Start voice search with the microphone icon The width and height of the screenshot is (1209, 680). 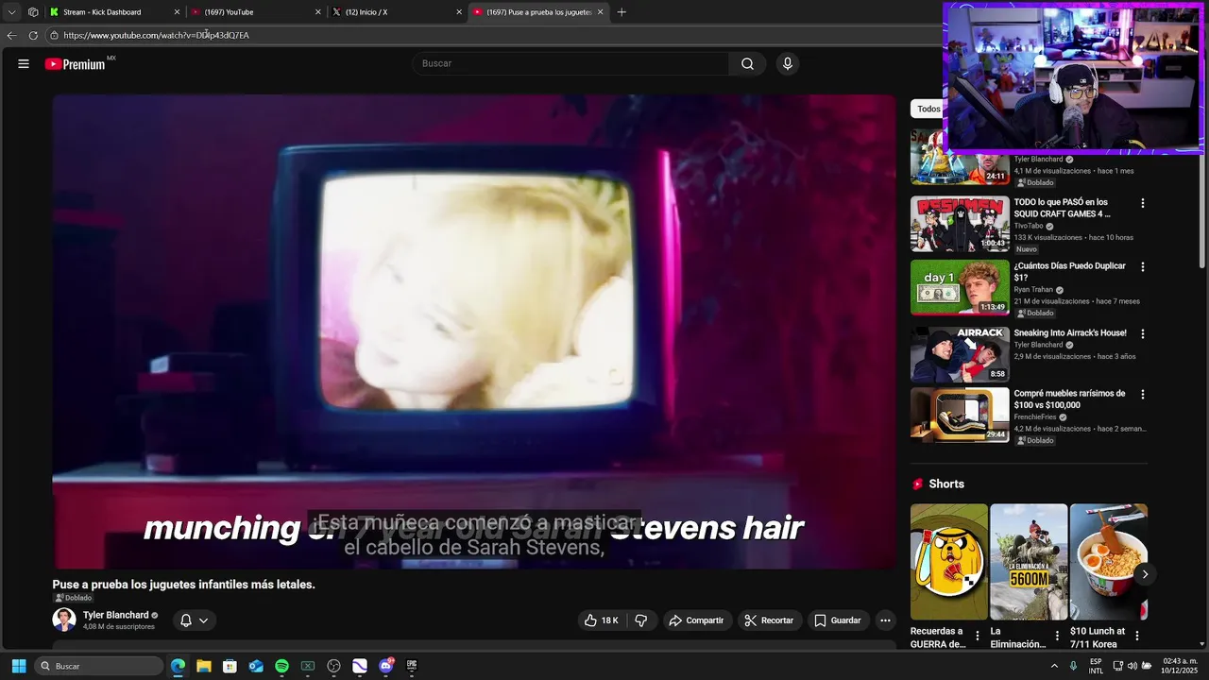point(788,63)
